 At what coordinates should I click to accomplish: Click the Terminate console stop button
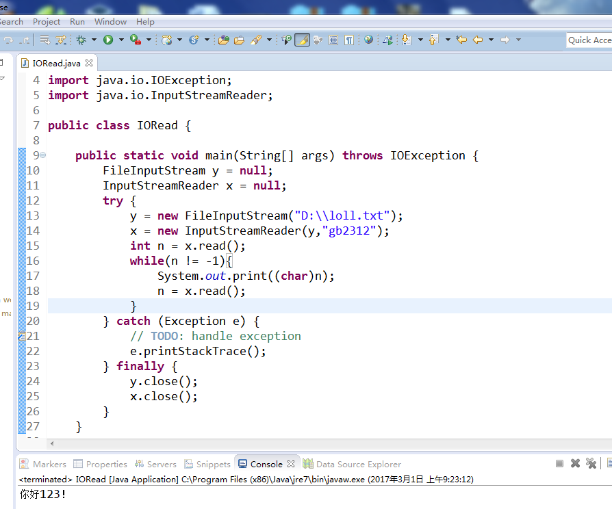(x=559, y=463)
